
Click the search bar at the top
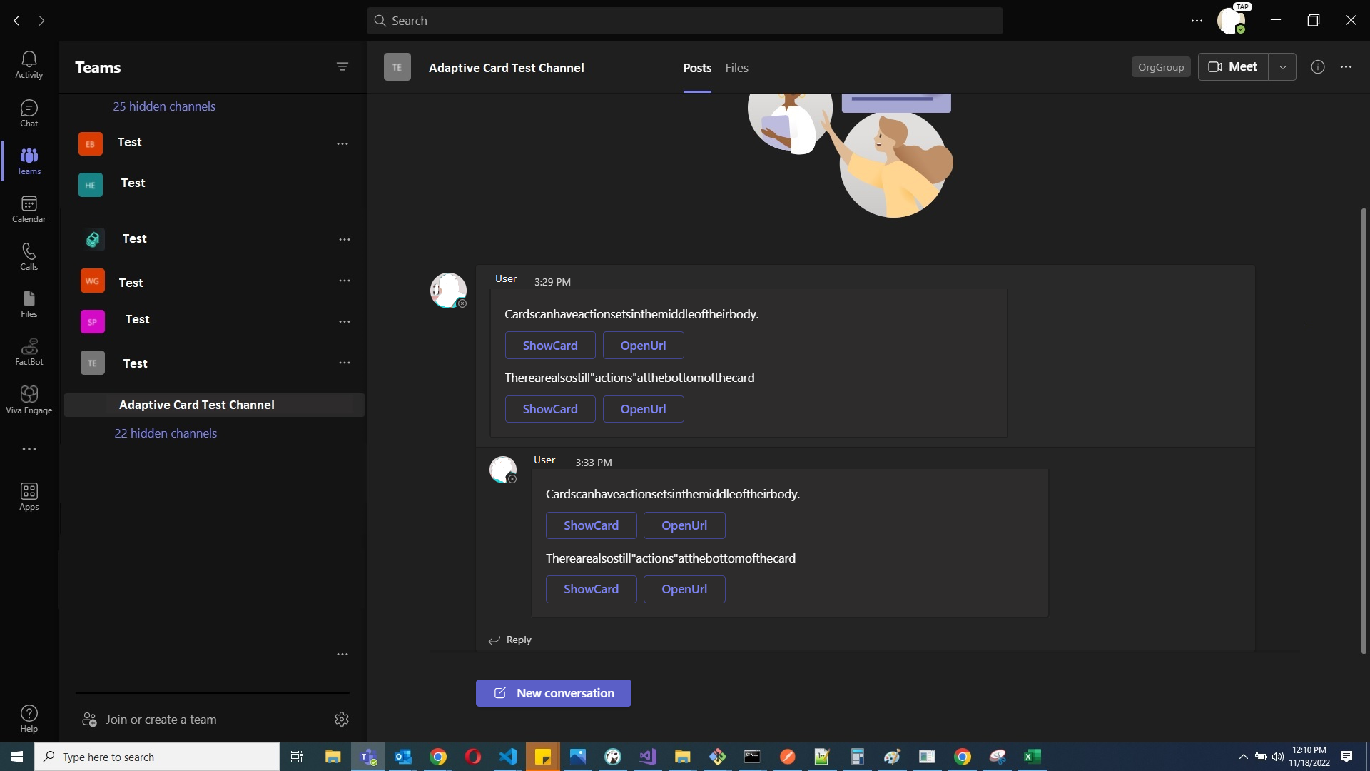[x=684, y=20]
